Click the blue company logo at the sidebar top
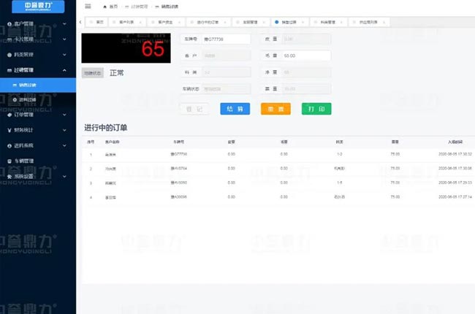Screen dimensions: 475x314 pos(38,7)
